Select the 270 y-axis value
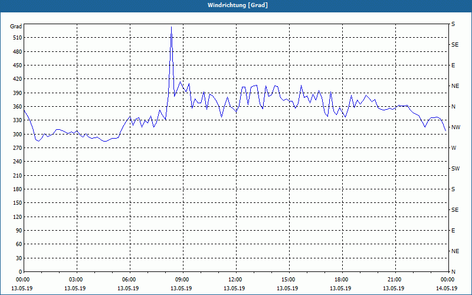This screenshot has height=295, width=472. 18,148
